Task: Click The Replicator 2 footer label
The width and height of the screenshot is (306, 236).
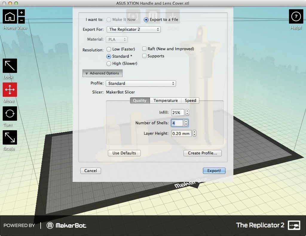Action: 260,225
